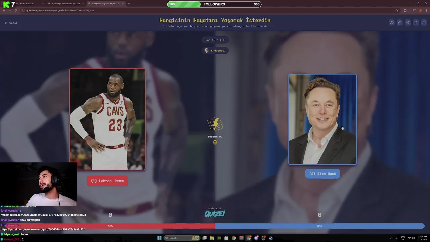Click the red 50% vote bar
The height and width of the screenshot is (242, 430).
tap(110, 226)
